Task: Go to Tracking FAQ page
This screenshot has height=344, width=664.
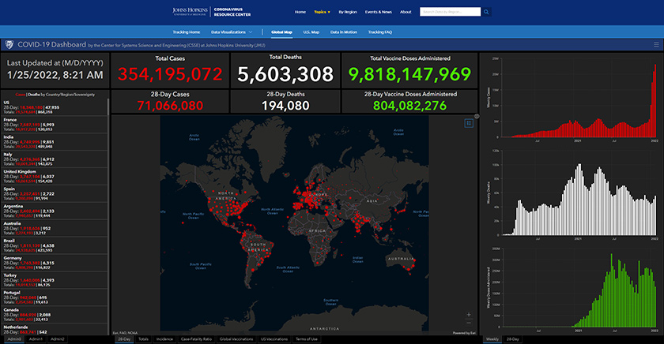Action: [x=378, y=32]
